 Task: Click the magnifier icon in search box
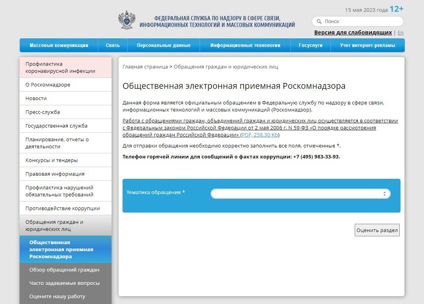pyautogui.click(x=319, y=22)
